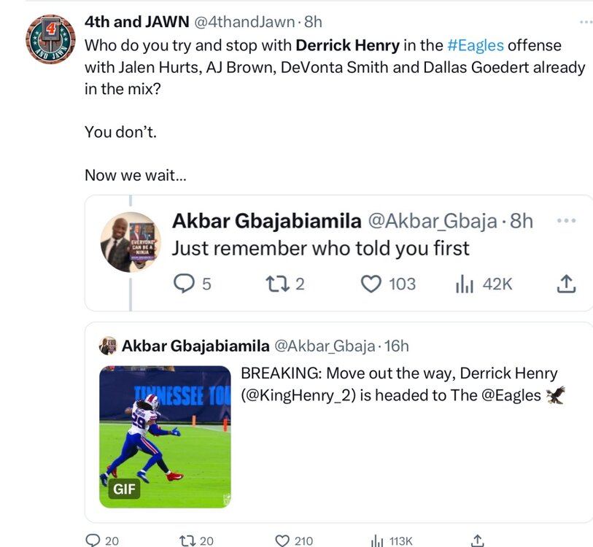Visit the @4thandJawn handle
This screenshot has width=593, height=547.
[244, 22]
